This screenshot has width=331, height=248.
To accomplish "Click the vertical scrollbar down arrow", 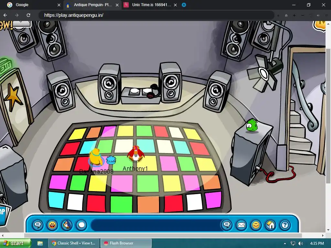I will tap(328, 230).
